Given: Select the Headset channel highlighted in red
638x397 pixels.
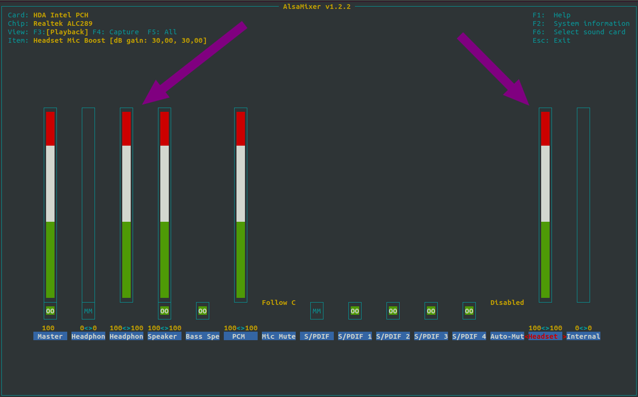Looking at the screenshot, I should 543,336.
